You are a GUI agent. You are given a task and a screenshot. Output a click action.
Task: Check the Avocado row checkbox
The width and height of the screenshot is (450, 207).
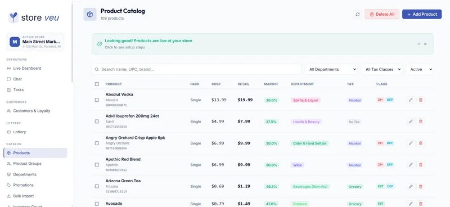pos(97,204)
